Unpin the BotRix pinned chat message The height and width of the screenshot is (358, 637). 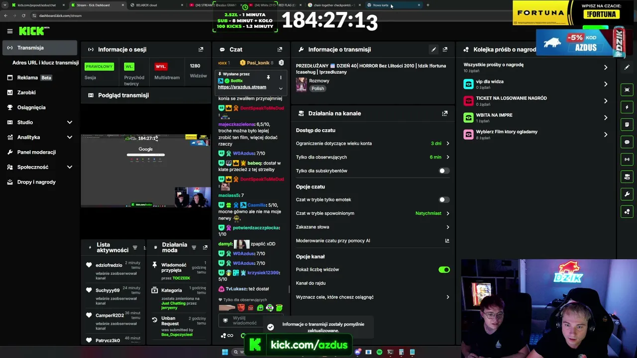pos(268,78)
